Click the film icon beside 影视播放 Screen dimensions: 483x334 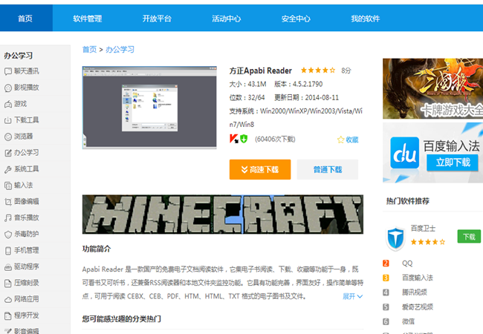8,88
